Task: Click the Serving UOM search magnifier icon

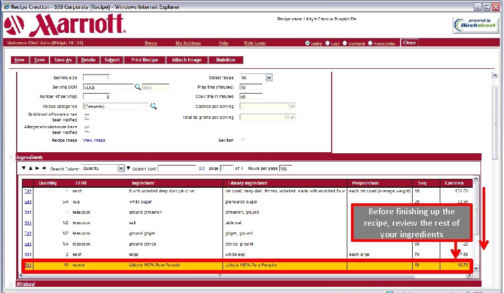Action: click(x=137, y=87)
